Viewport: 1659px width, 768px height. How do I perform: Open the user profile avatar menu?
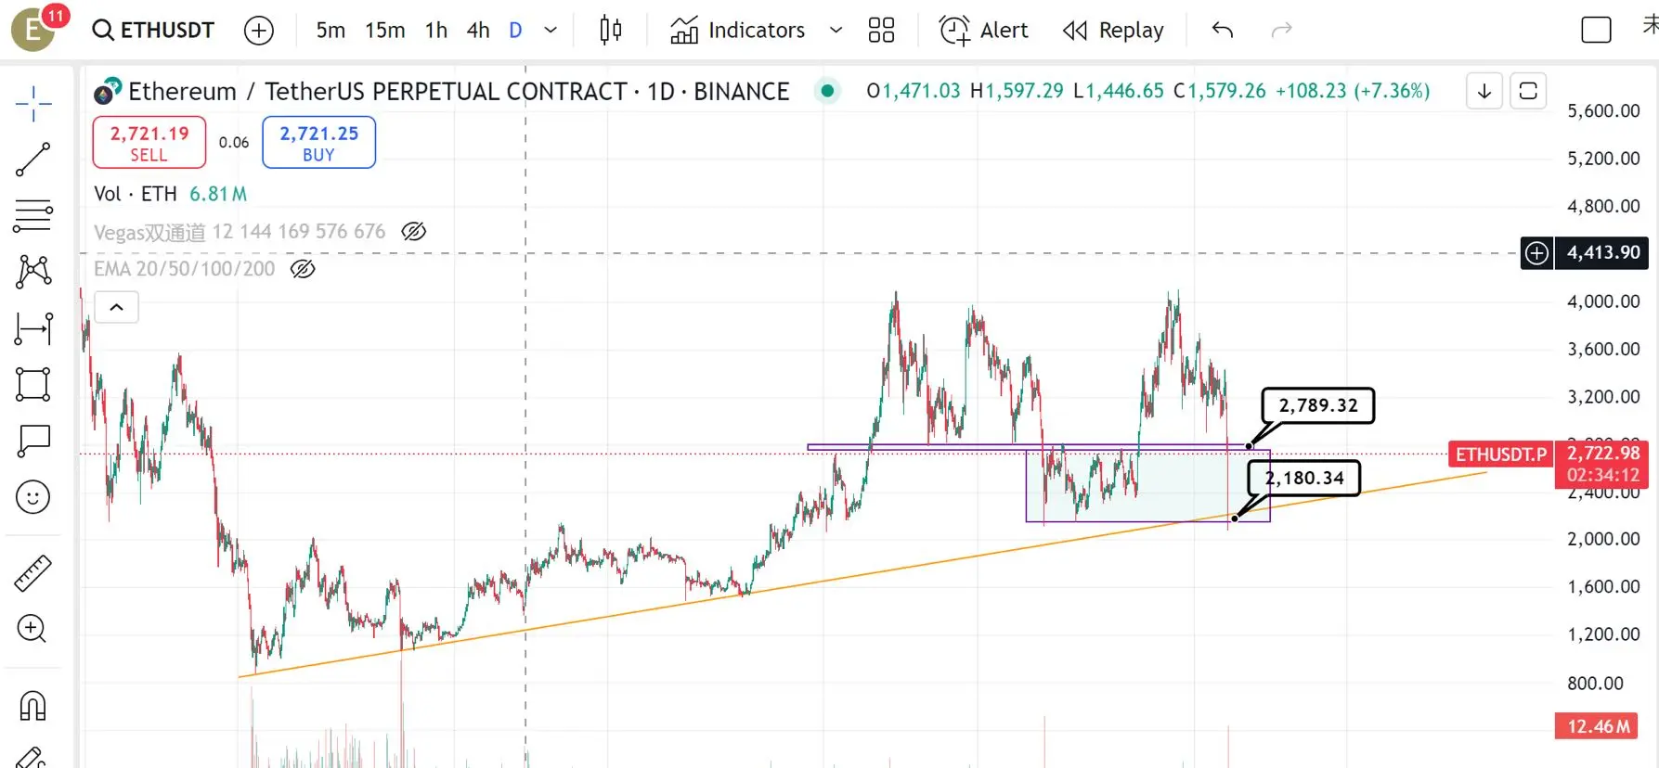point(33,29)
